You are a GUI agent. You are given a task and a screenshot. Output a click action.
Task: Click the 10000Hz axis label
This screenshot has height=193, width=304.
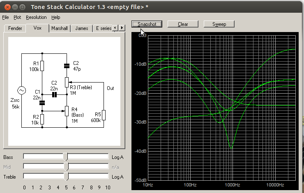(275, 185)
